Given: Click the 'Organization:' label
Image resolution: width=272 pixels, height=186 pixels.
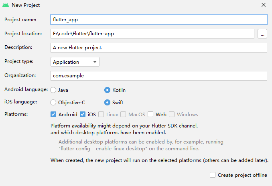Looking at the screenshot, I should [x=20, y=75].
